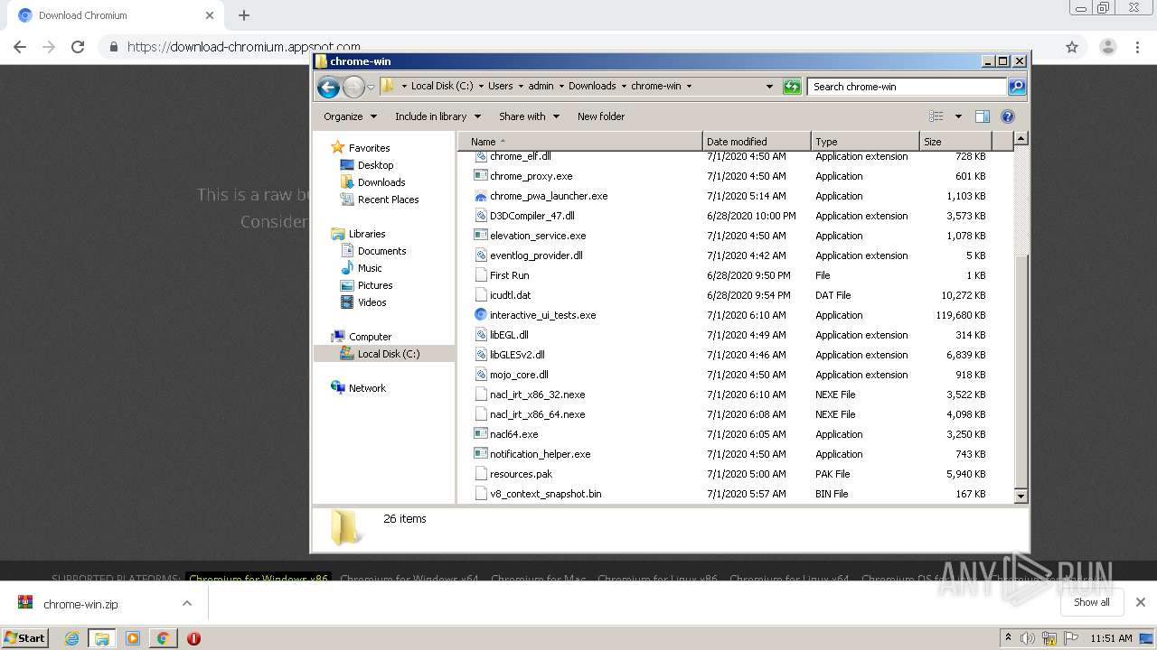Select the v8_context_snapshot.bin file
This screenshot has width=1157, height=650.
(x=545, y=494)
